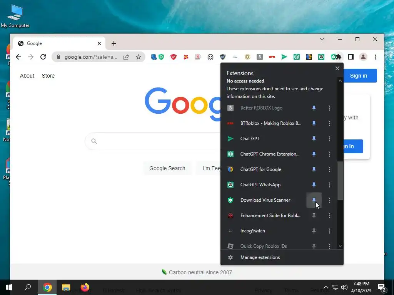Unpin ChatGPT Chrome Extension from toolbar

tap(314, 154)
